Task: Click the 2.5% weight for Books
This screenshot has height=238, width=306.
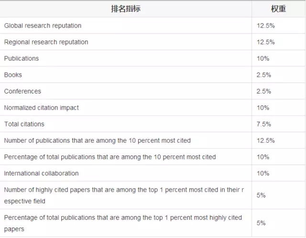Action: [x=264, y=75]
